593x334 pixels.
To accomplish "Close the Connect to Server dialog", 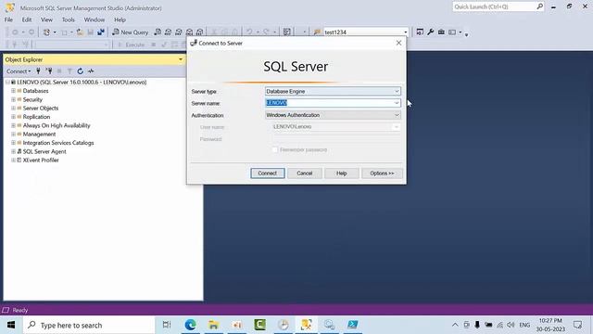I will tap(398, 43).
